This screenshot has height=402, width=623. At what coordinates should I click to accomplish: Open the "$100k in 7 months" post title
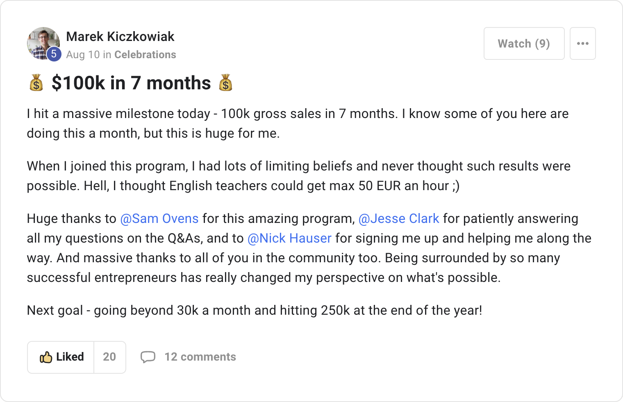pos(131,83)
